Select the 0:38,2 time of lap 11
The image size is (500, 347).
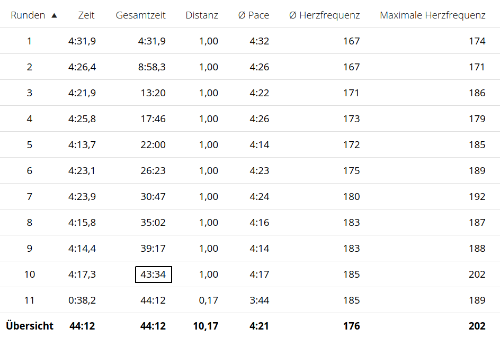click(82, 300)
